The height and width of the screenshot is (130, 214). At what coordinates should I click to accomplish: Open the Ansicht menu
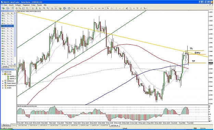pos(11,5)
